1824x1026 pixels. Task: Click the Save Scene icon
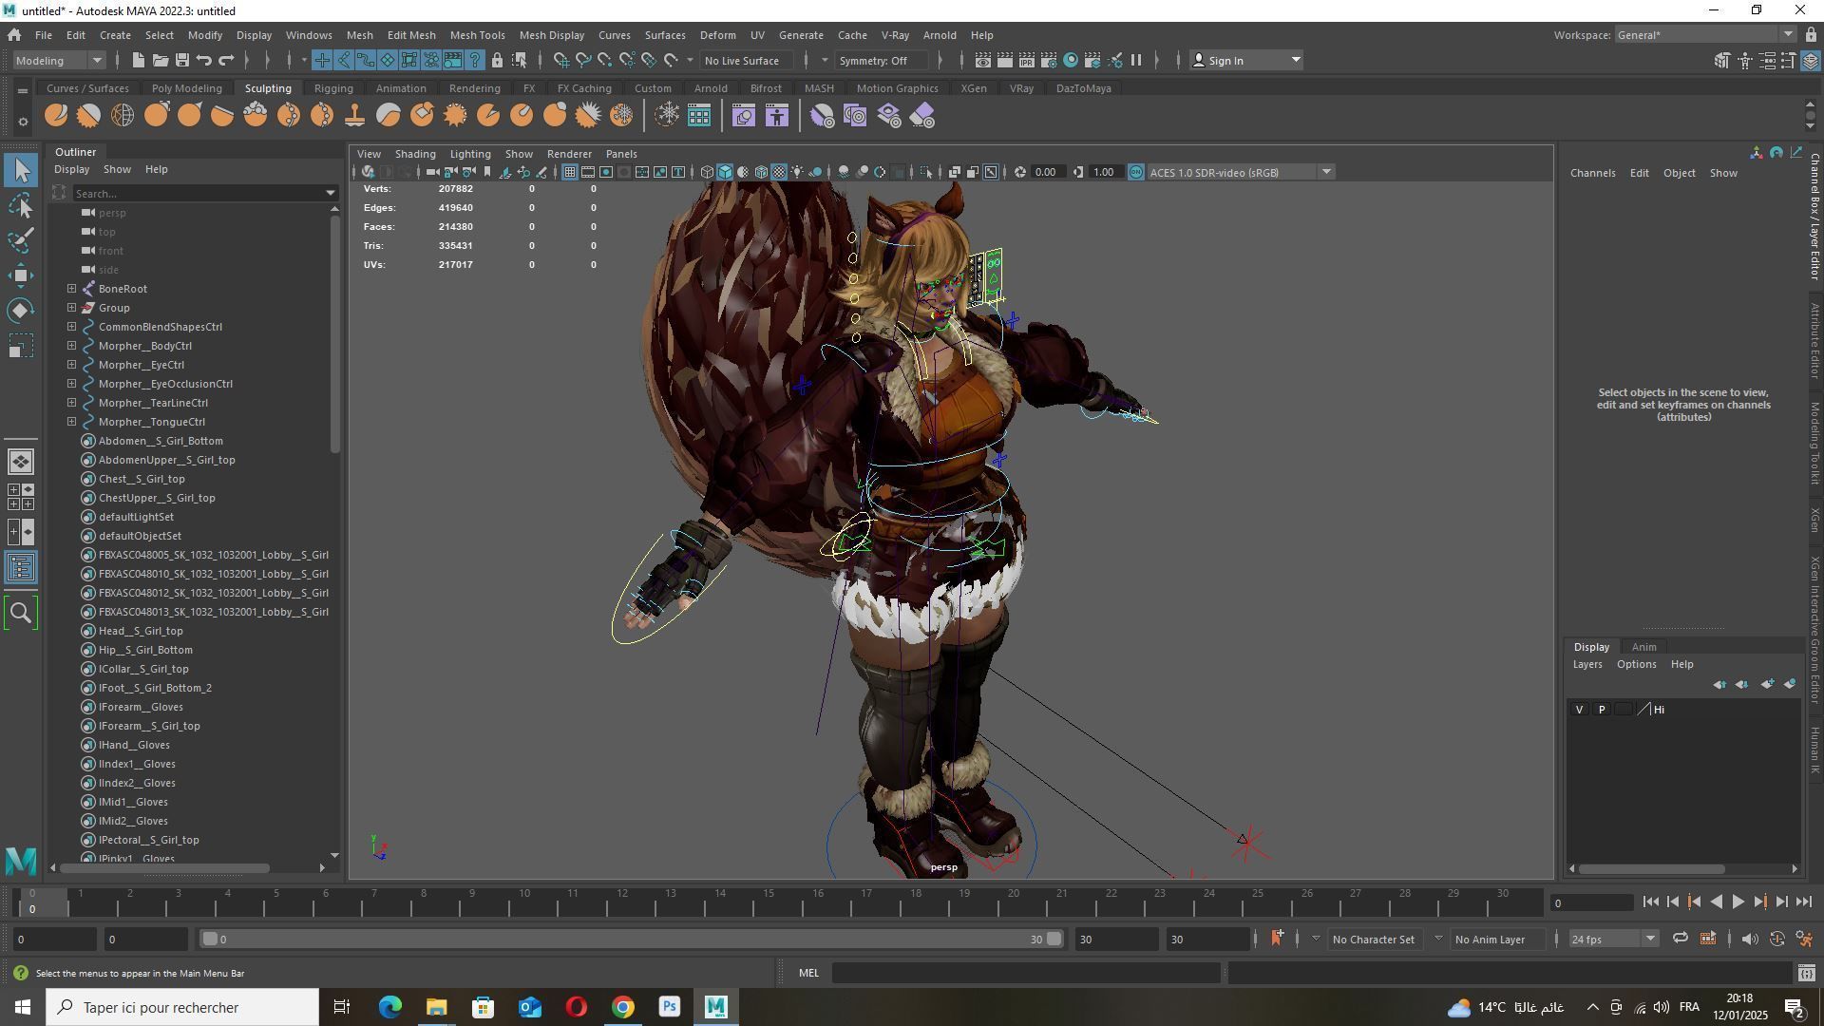[182, 61]
